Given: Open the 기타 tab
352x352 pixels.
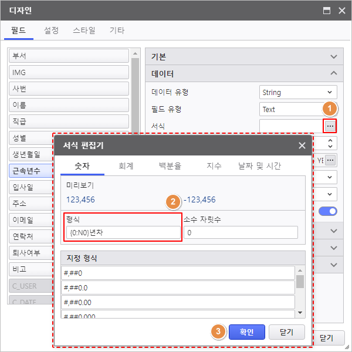Looking at the screenshot, I should click(x=117, y=31).
